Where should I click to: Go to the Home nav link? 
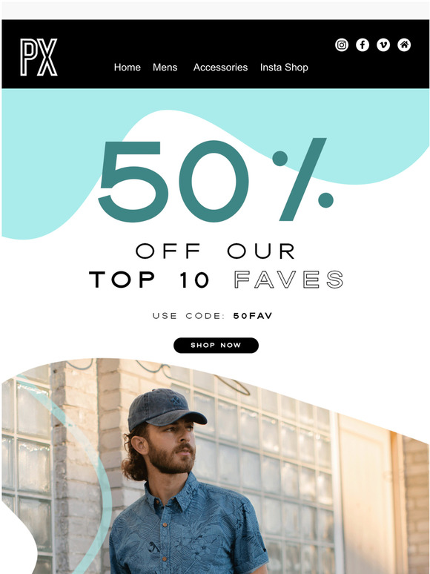pyautogui.click(x=127, y=67)
